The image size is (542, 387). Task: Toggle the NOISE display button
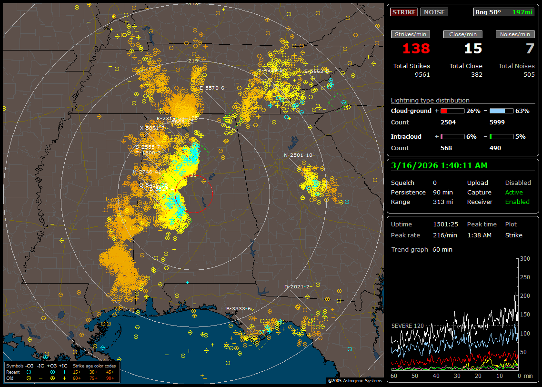tap(434, 12)
